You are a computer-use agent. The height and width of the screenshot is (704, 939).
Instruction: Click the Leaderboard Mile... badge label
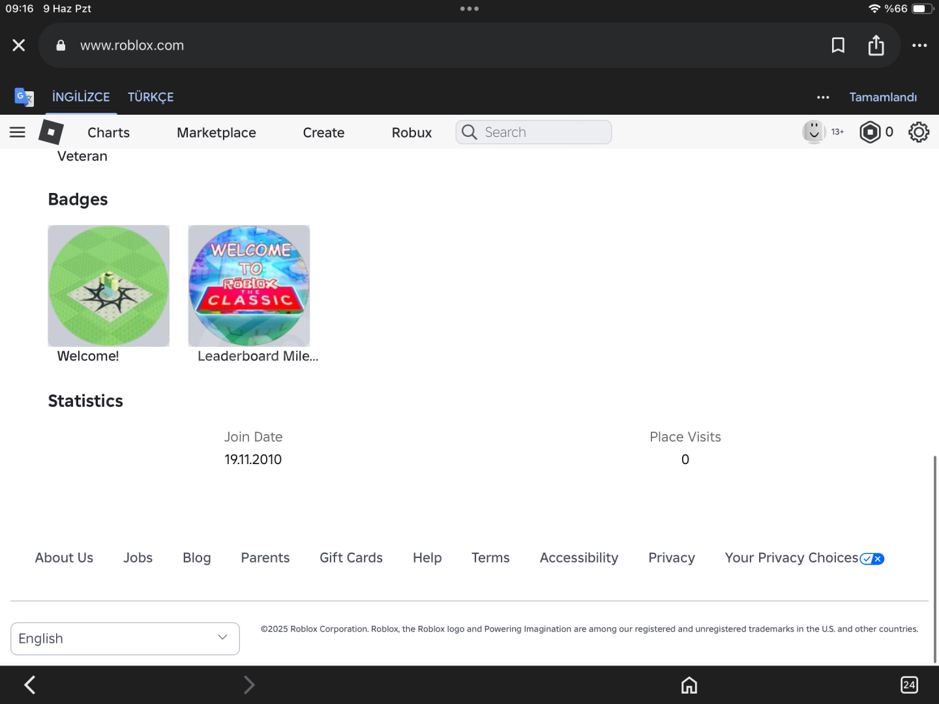[258, 356]
